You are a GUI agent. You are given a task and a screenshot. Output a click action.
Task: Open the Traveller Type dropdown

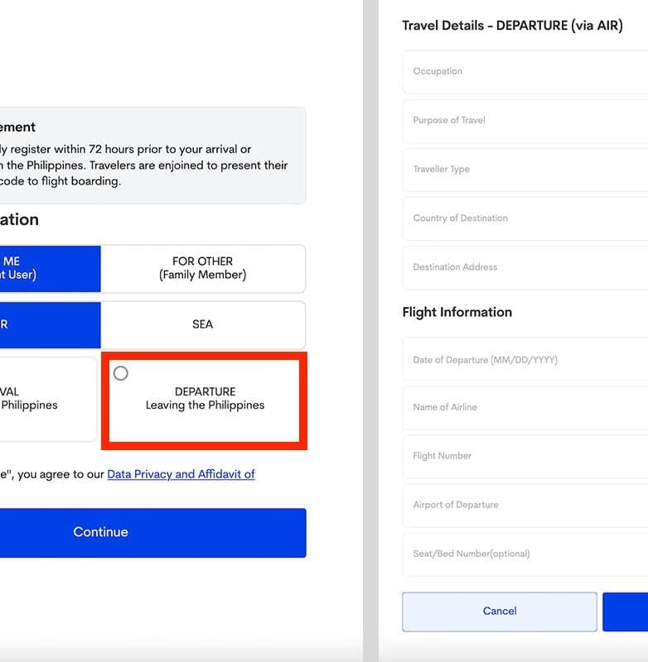pyautogui.click(x=525, y=170)
